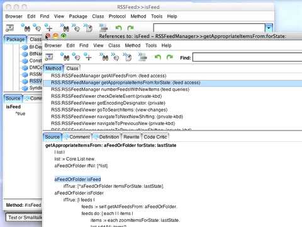The height and width of the screenshot is (227, 302).
Task: Open the Find menu in the References window
Action: coord(84,45)
